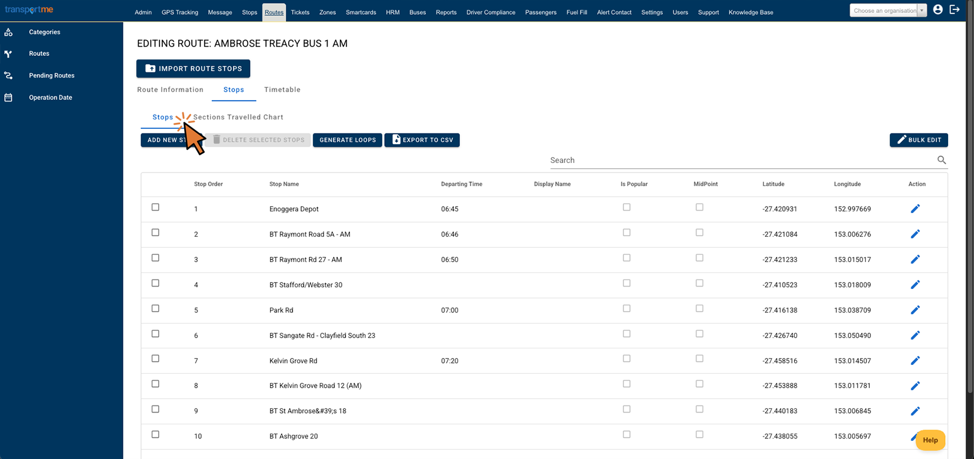The image size is (974, 459).
Task: Open the Fuel Fill menu
Action: (x=576, y=12)
